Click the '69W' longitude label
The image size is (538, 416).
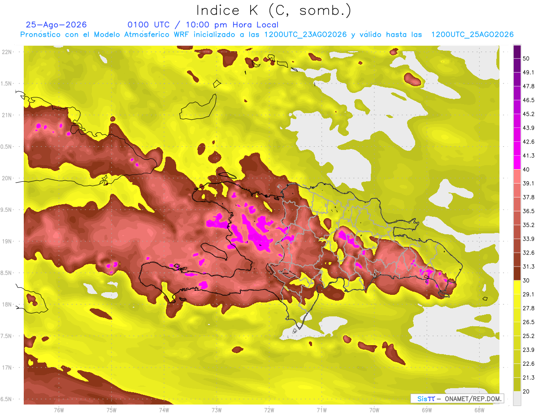coord(426,410)
